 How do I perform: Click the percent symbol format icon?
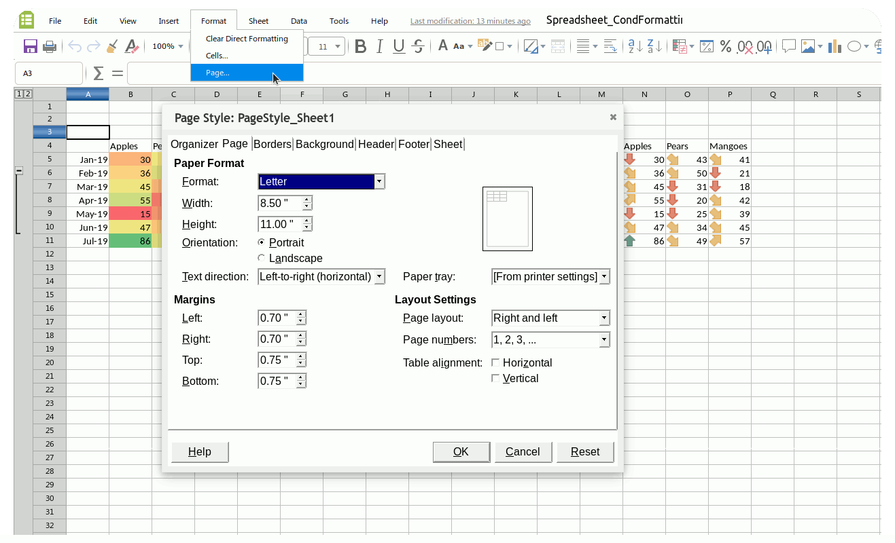[726, 46]
